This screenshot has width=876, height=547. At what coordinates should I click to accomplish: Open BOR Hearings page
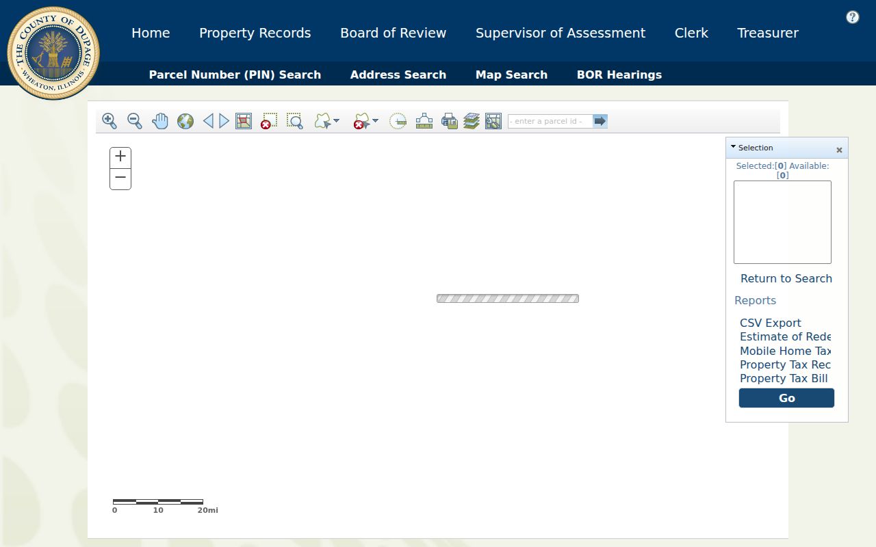(619, 75)
